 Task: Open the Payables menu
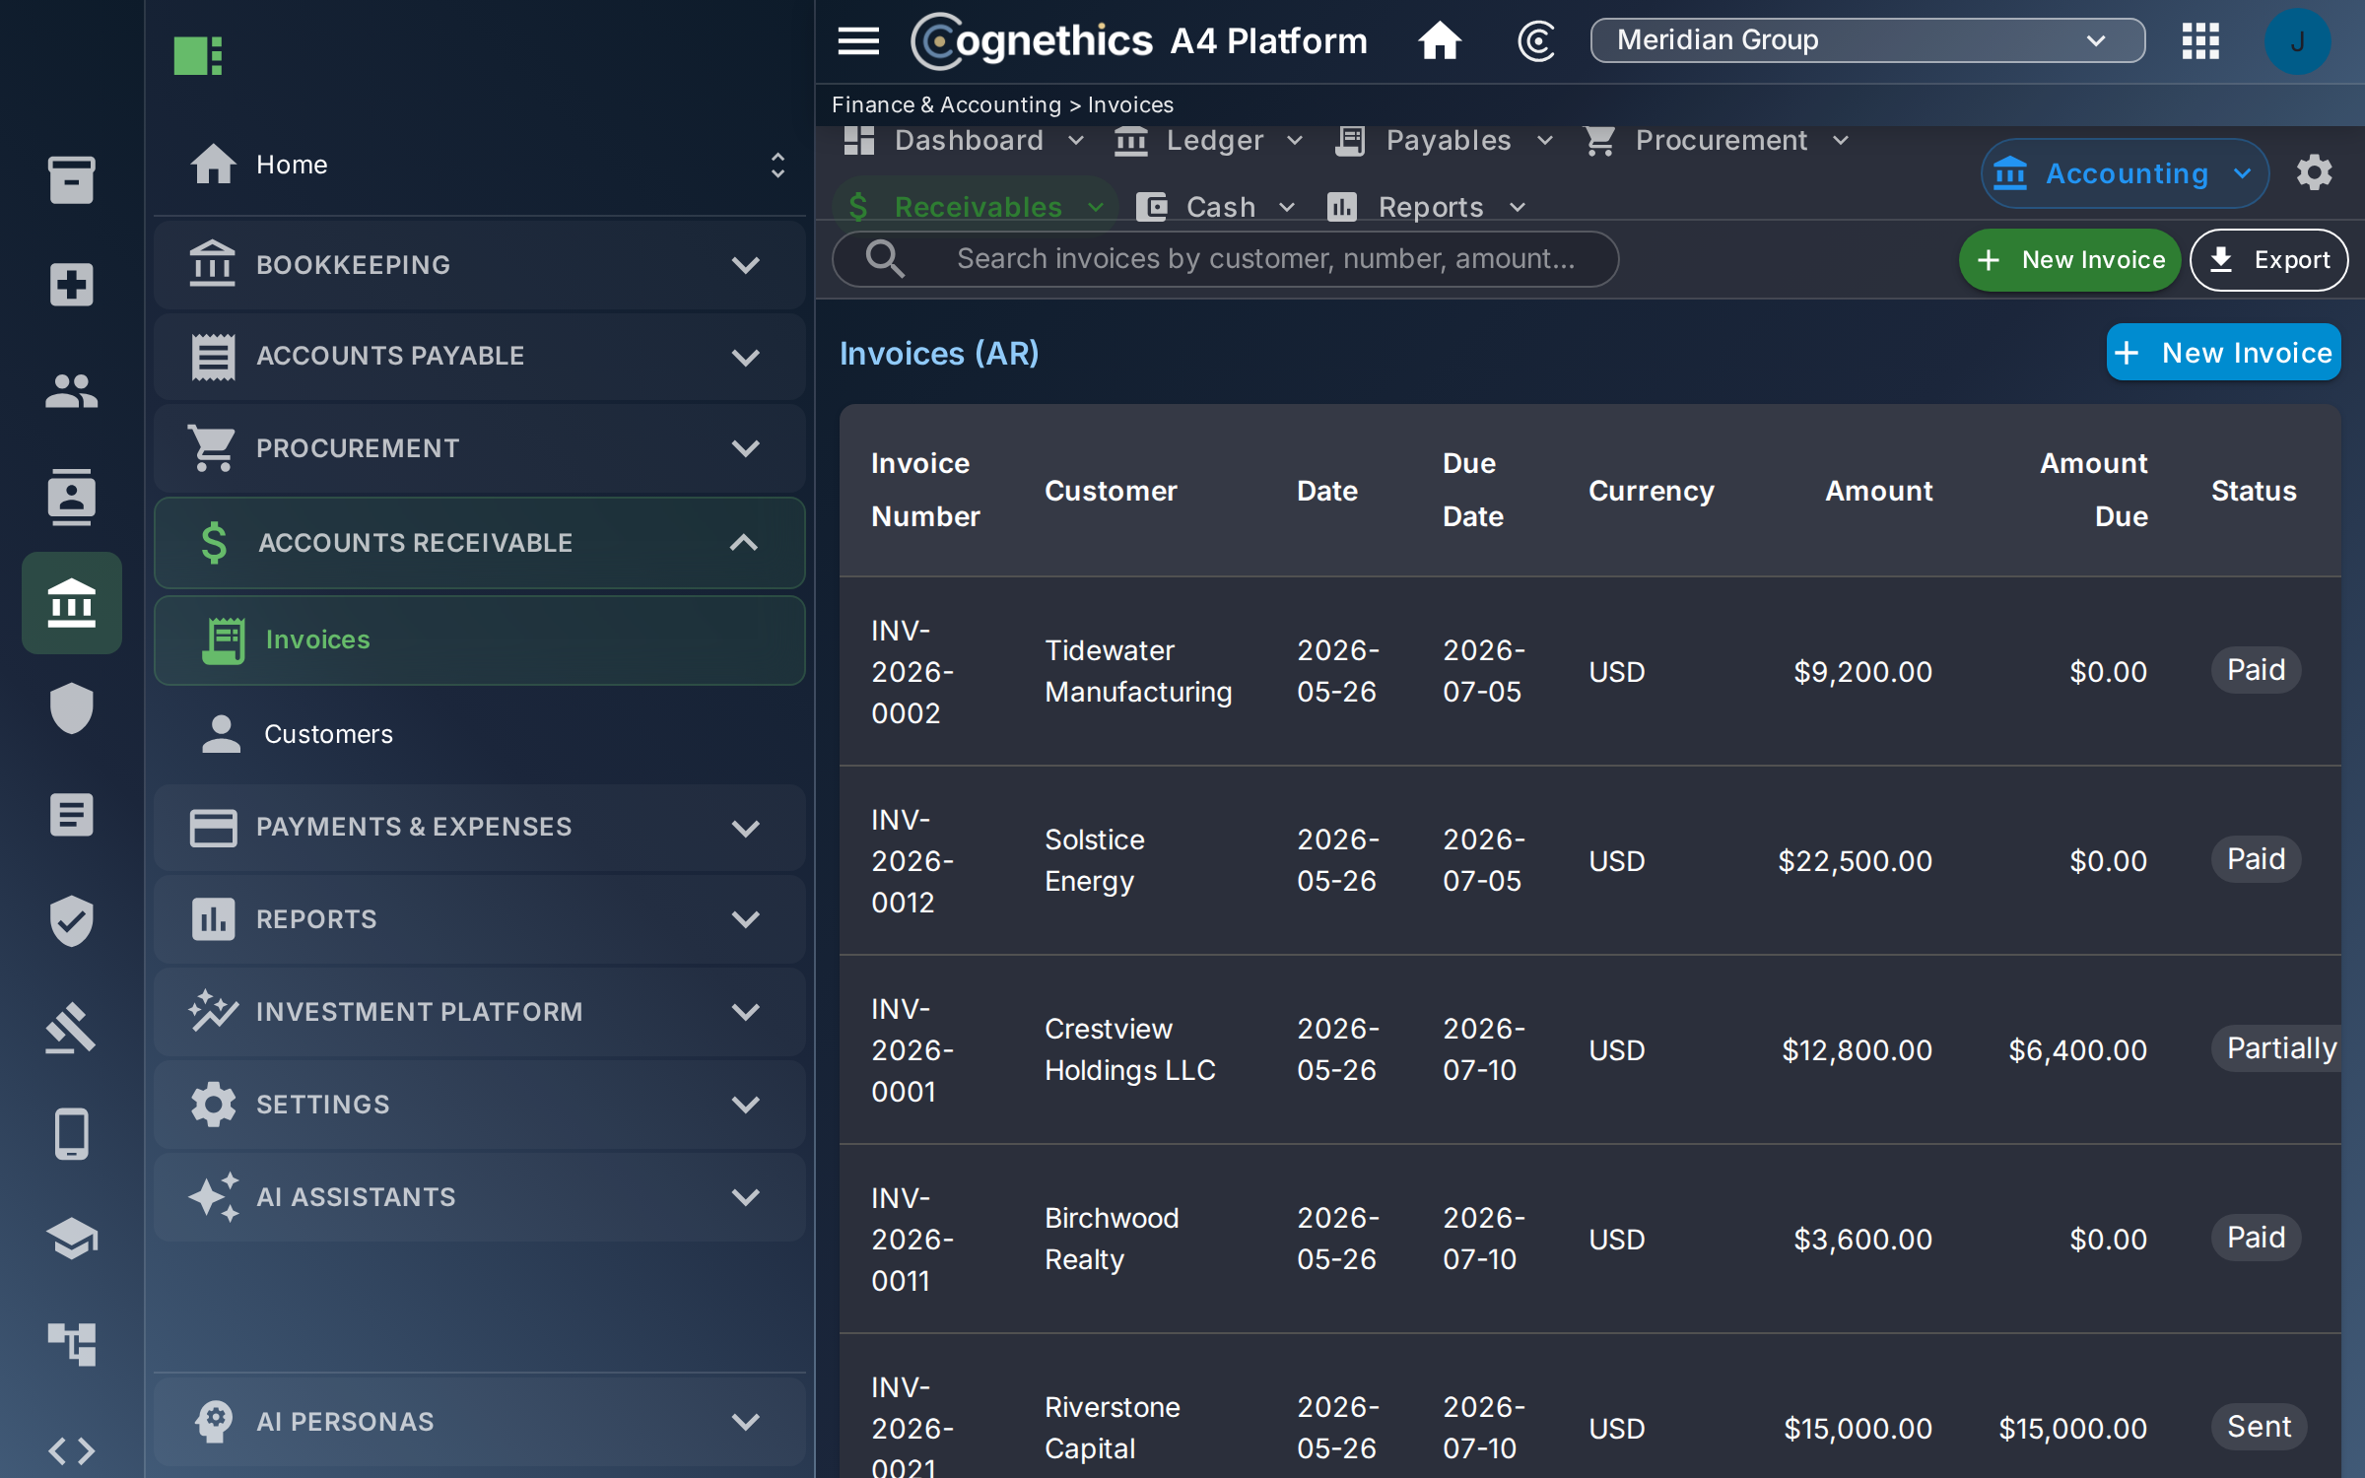[1444, 141]
